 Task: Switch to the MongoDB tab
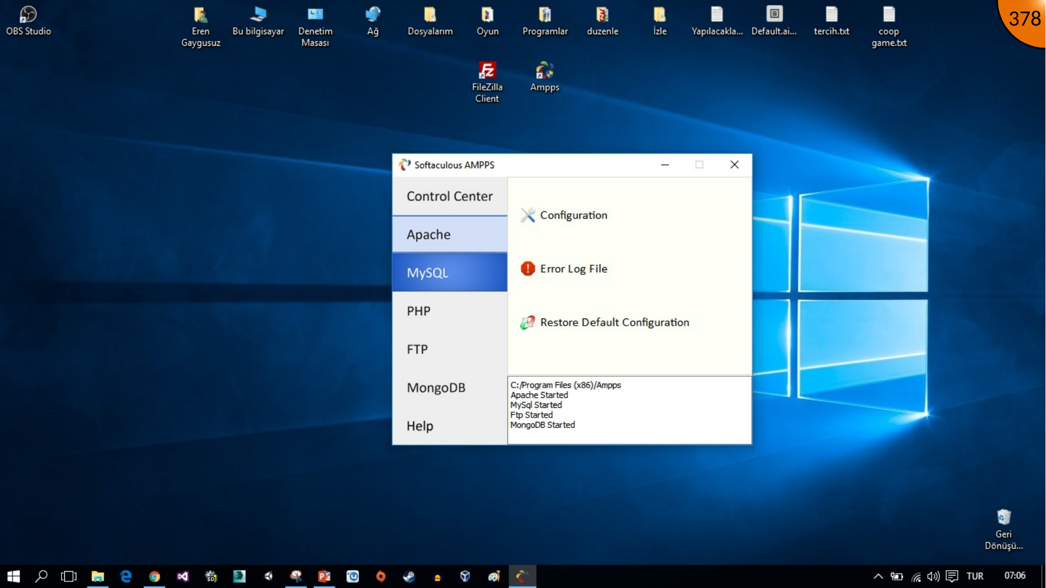[450, 388]
